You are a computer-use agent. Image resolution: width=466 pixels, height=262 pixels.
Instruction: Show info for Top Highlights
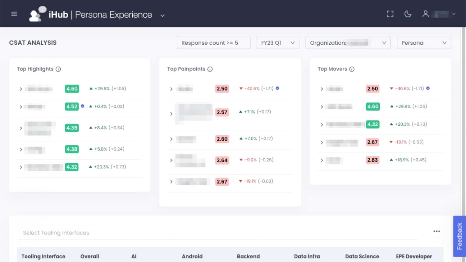pyautogui.click(x=58, y=69)
